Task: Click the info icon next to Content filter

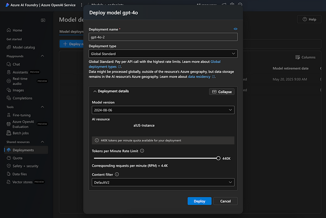Action: point(117,174)
